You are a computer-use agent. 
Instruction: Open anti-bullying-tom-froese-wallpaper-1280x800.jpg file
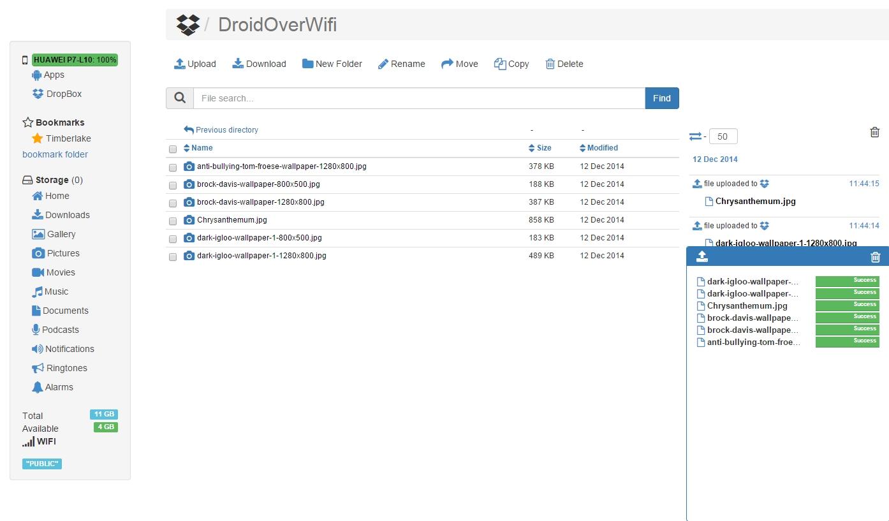coord(282,166)
